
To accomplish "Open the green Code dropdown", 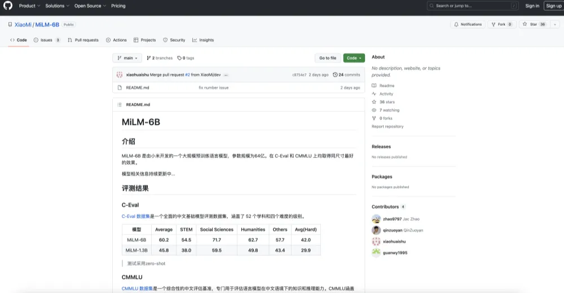I will click(354, 58).
